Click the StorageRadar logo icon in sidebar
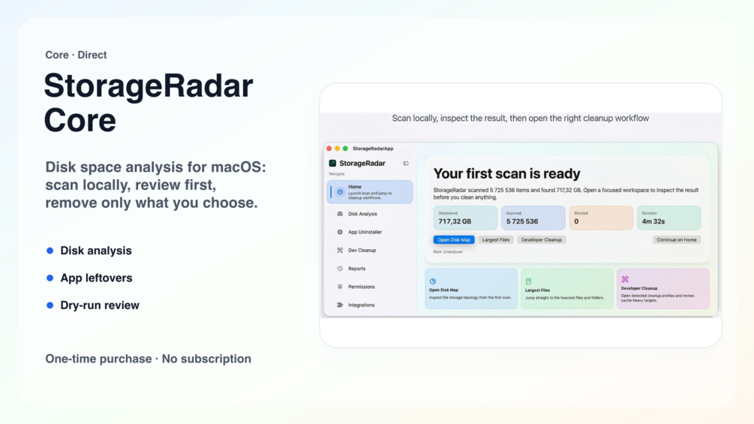 click(332, 164)
